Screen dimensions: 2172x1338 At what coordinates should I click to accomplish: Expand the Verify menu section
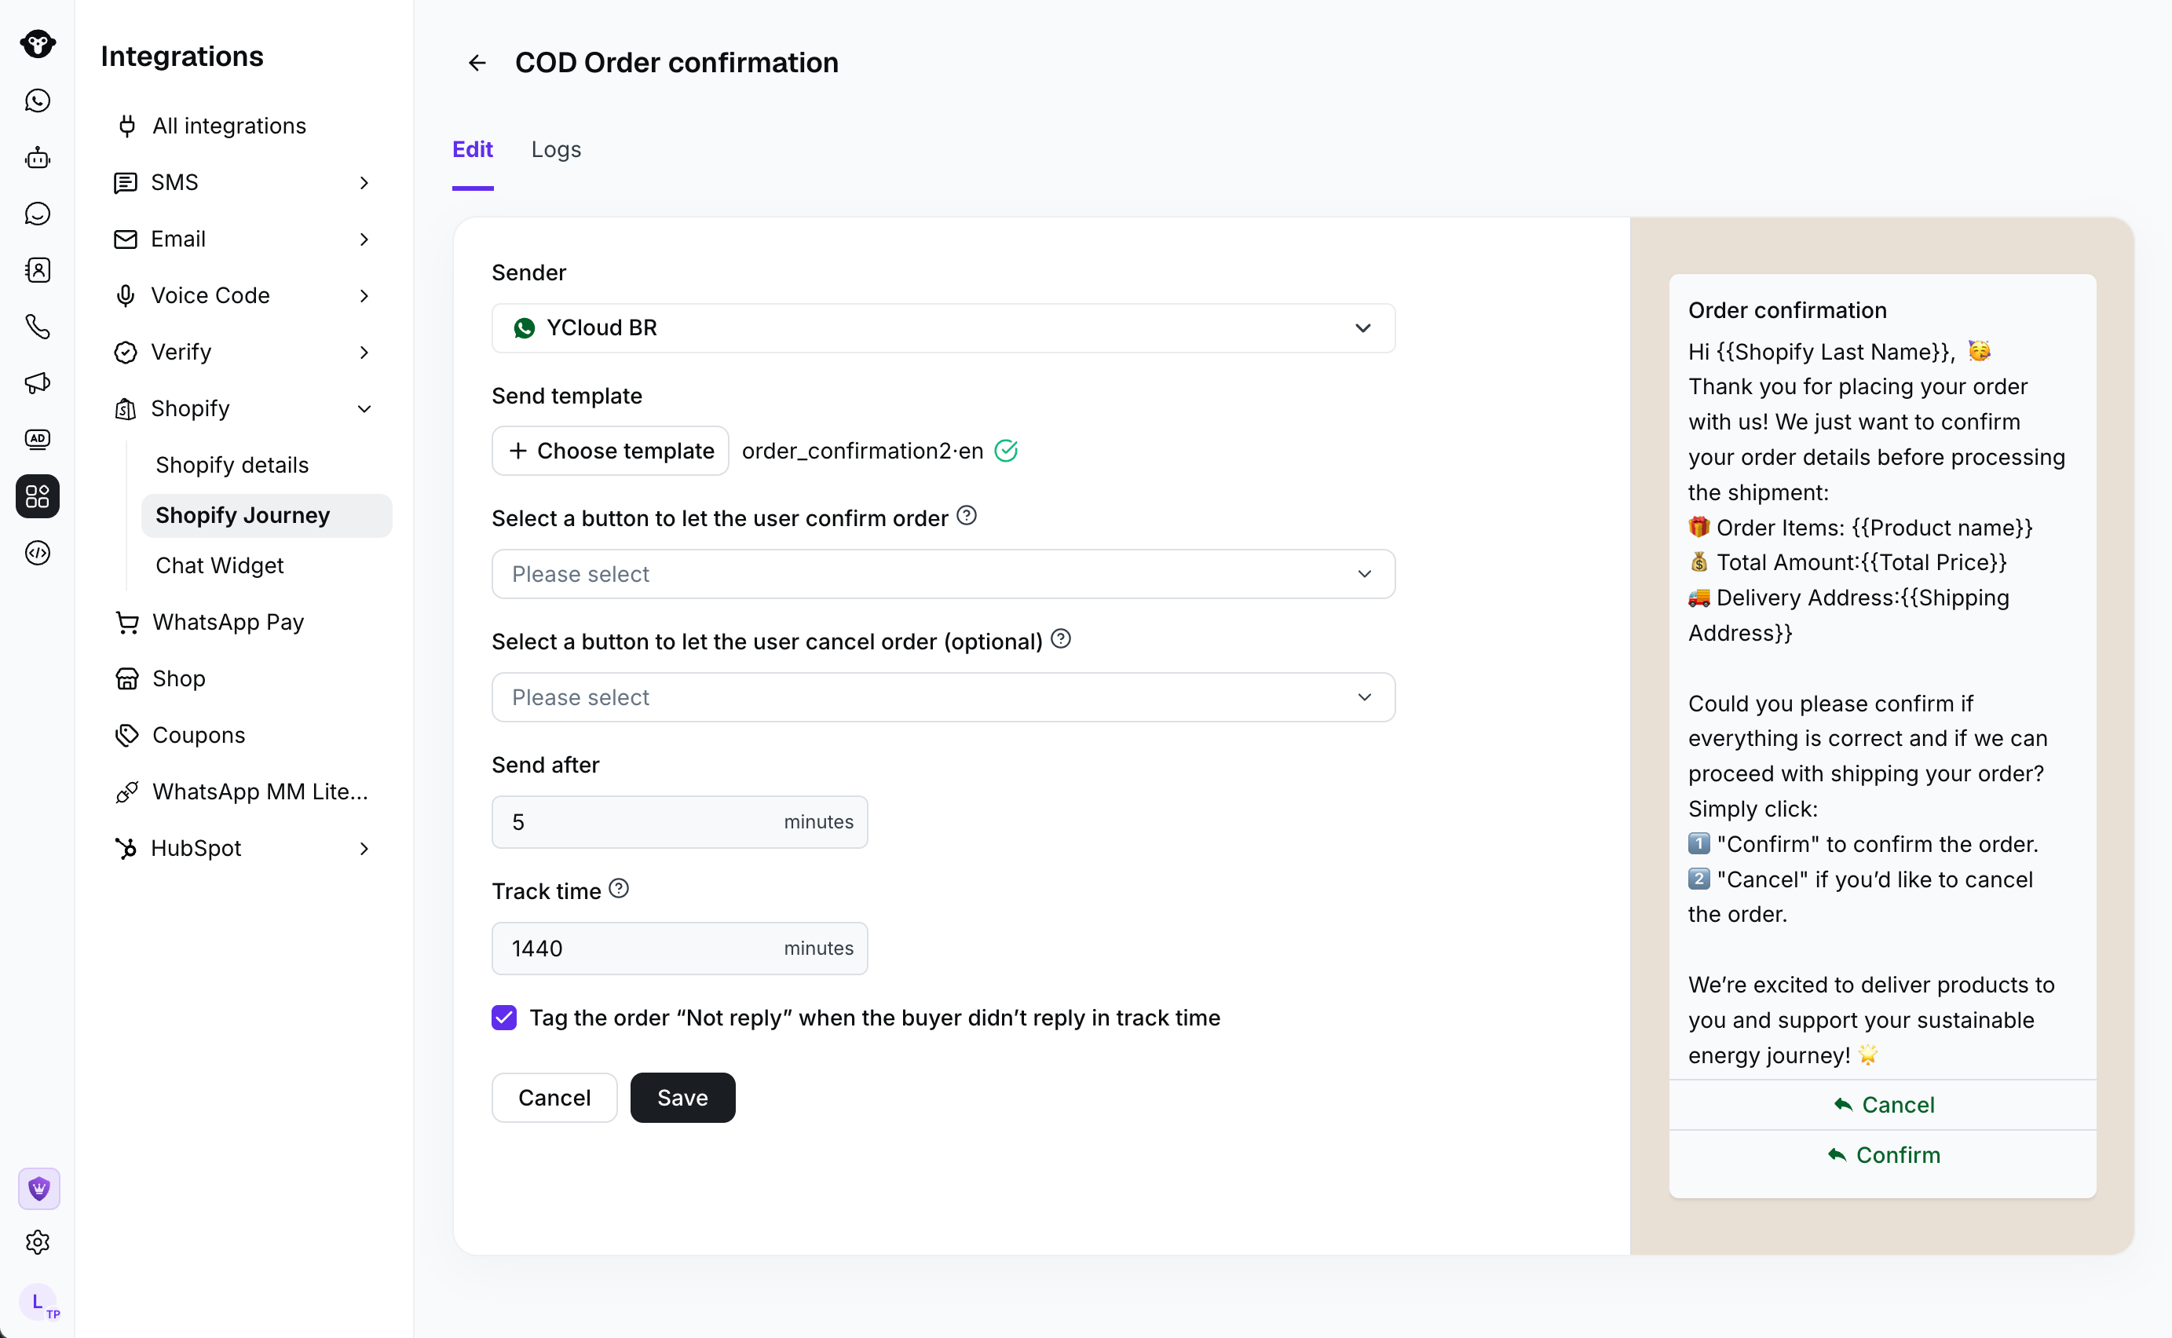(244, 353)
